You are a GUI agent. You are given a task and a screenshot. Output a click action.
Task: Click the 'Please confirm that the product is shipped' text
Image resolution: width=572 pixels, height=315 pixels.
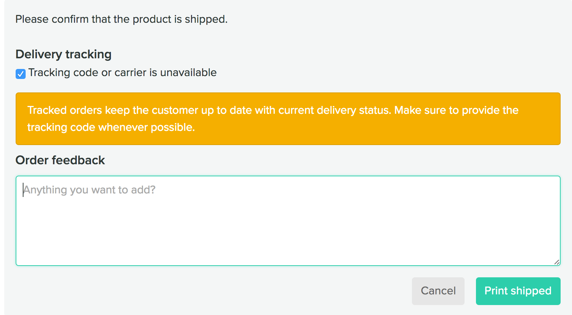tap(121, 19)
